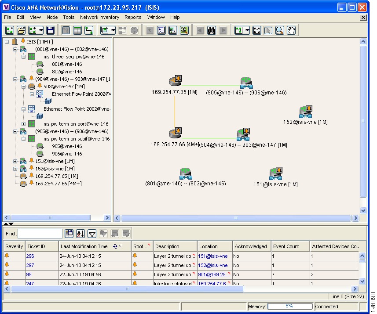The image size is (377, 314).
Task: Collapse ms_three_seg_pw@vne-146 tree node
Action: (23, 57)
